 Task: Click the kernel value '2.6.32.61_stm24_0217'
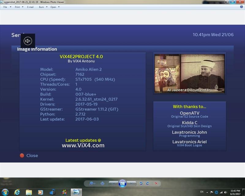pyautogui.click(x=96, y=99)
